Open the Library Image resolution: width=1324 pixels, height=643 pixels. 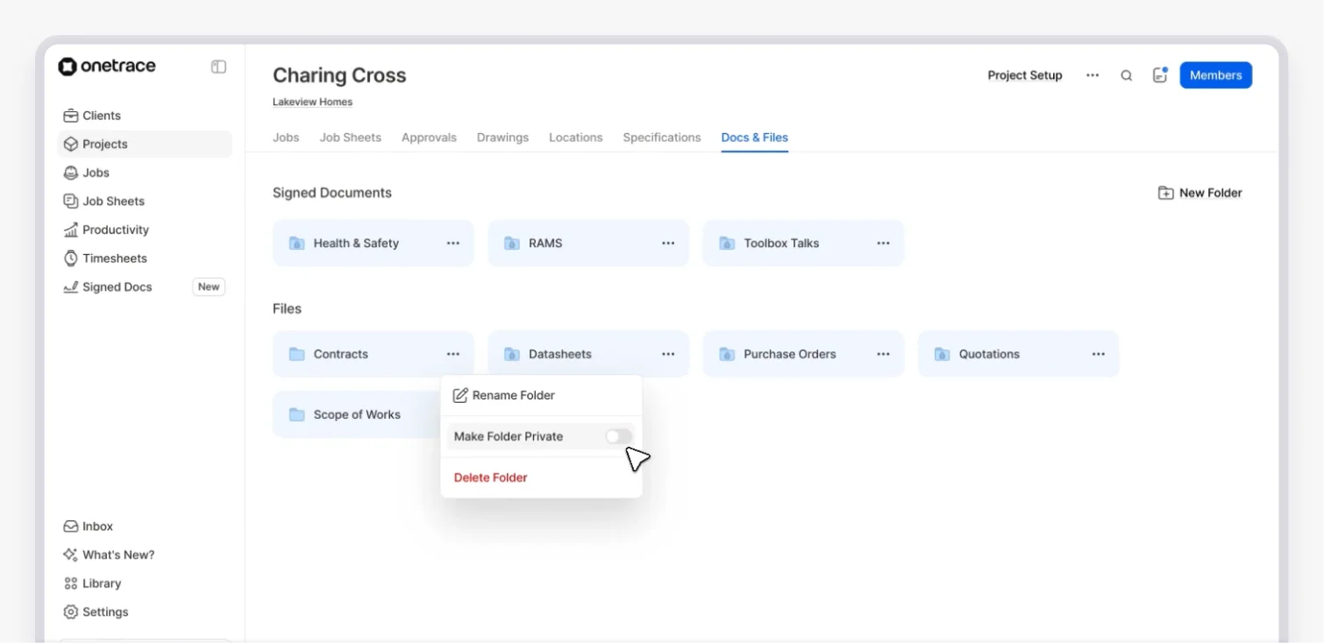point(145,583)
